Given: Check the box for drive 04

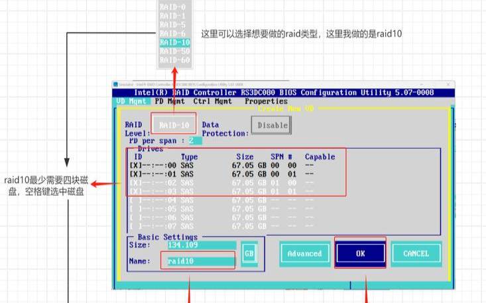Looking at the screenshot, I should 135,200.
